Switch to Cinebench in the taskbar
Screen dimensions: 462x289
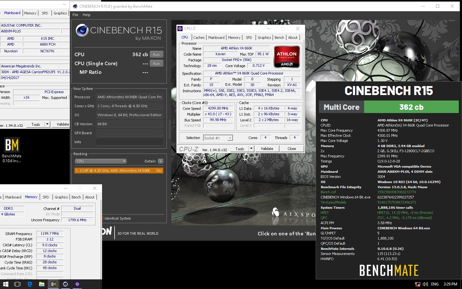(65, 284)
